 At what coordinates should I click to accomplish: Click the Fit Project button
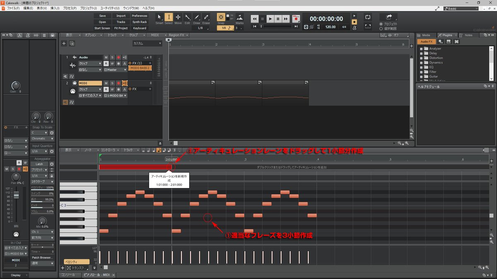pos(121,28)
